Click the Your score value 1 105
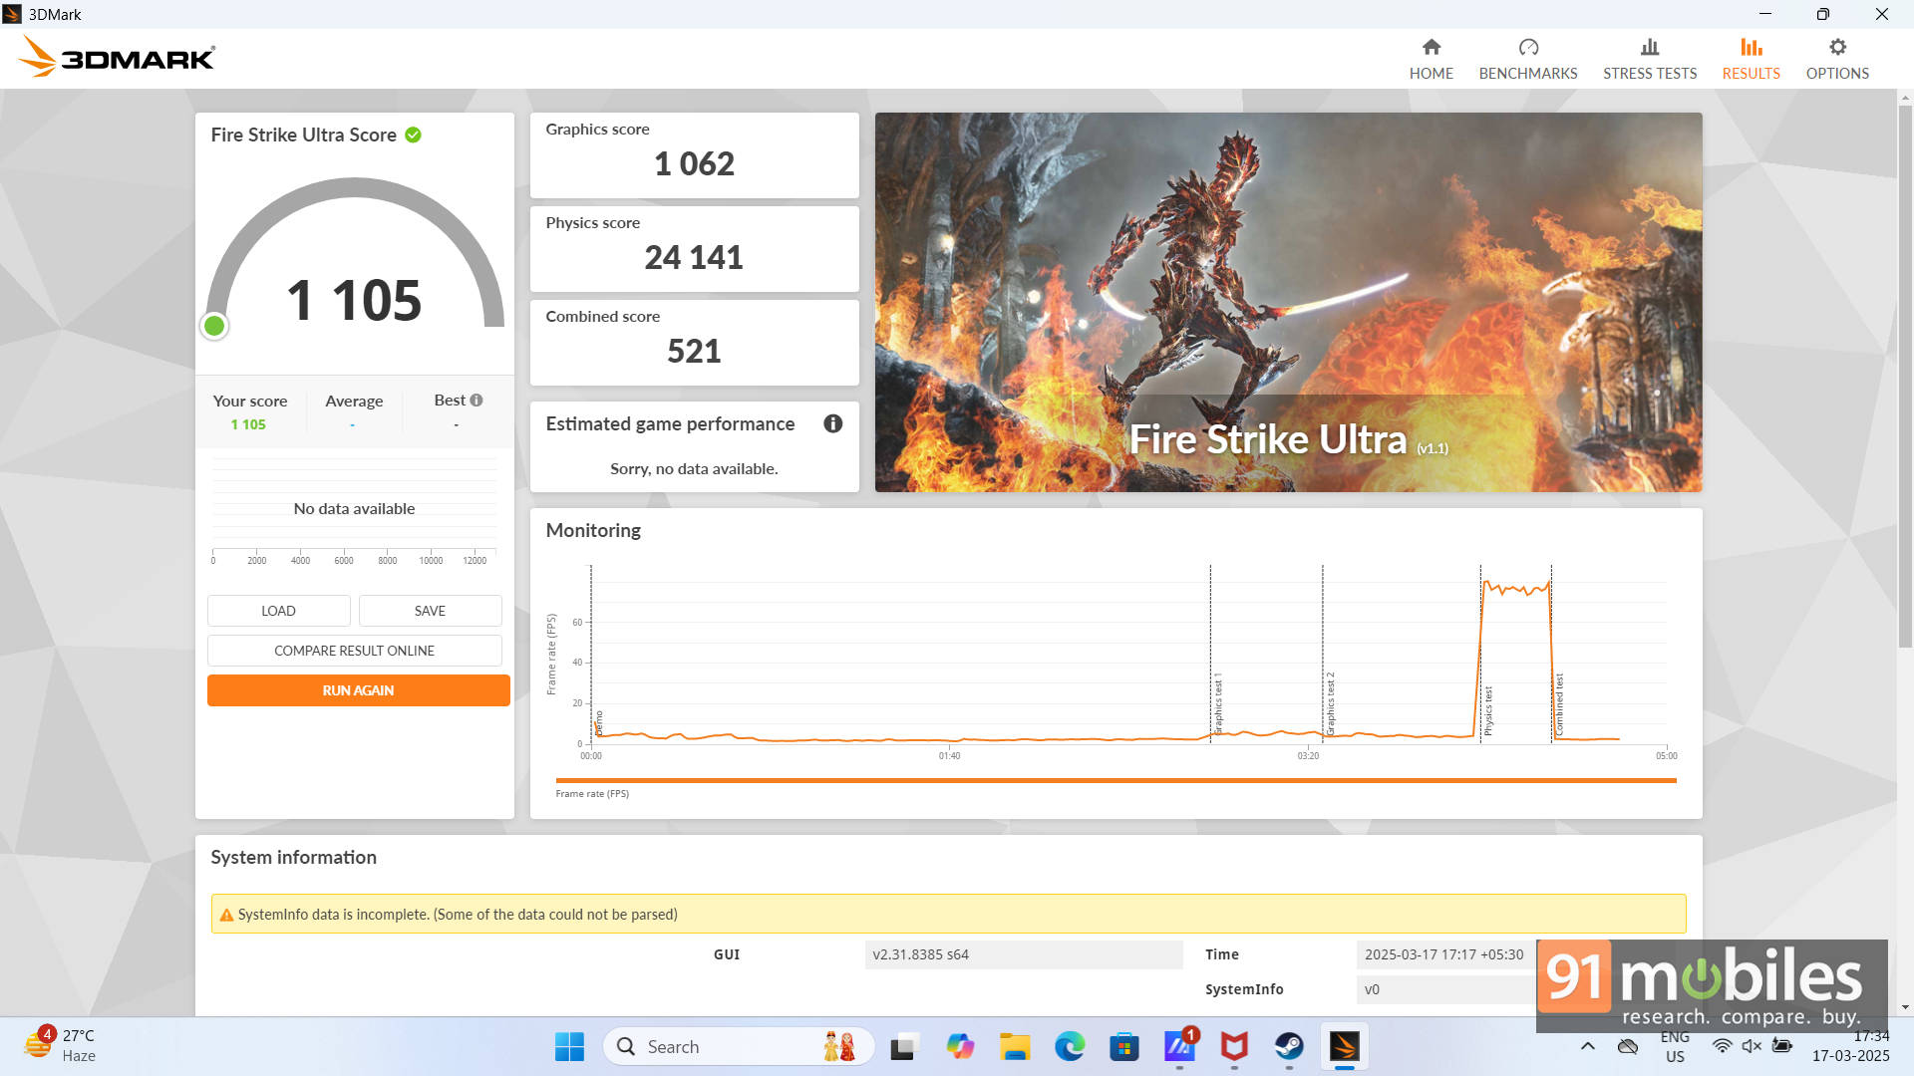 pyautogui.click(x=248, y=424)
